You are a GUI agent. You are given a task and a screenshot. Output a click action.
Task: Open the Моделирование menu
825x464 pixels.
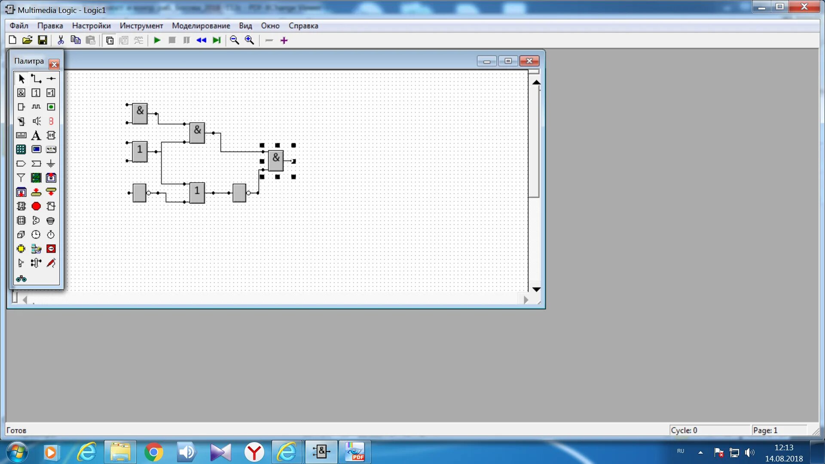[201, 26]
